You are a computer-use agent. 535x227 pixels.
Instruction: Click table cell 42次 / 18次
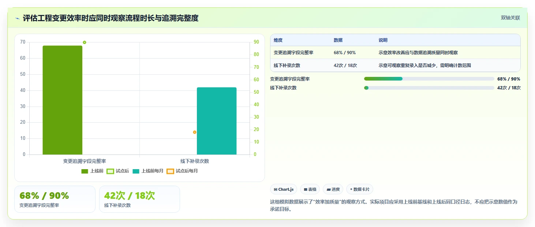tap(345, 66)
